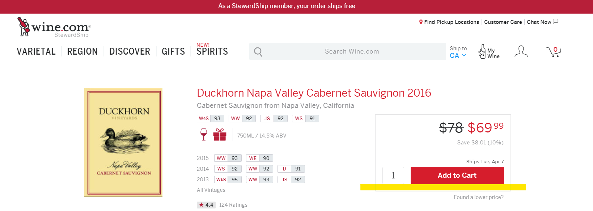The width and height of the screenshot is (593, 211).
Task: Click the account profile icon
Action: click(x=521, y=51)
